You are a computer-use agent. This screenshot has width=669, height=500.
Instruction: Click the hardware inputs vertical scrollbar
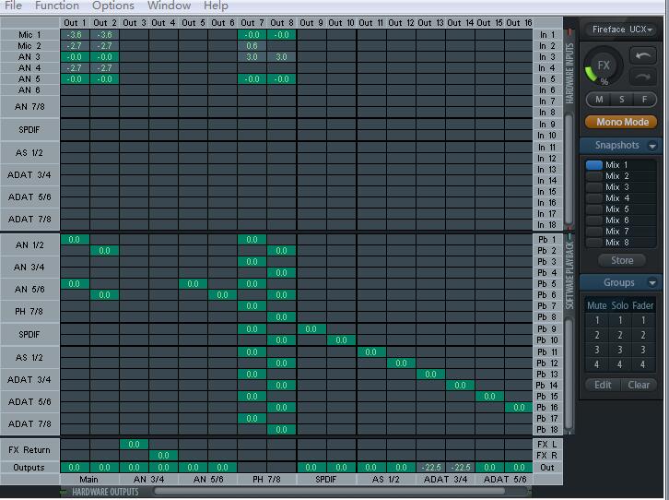click(x=569, y=169)
